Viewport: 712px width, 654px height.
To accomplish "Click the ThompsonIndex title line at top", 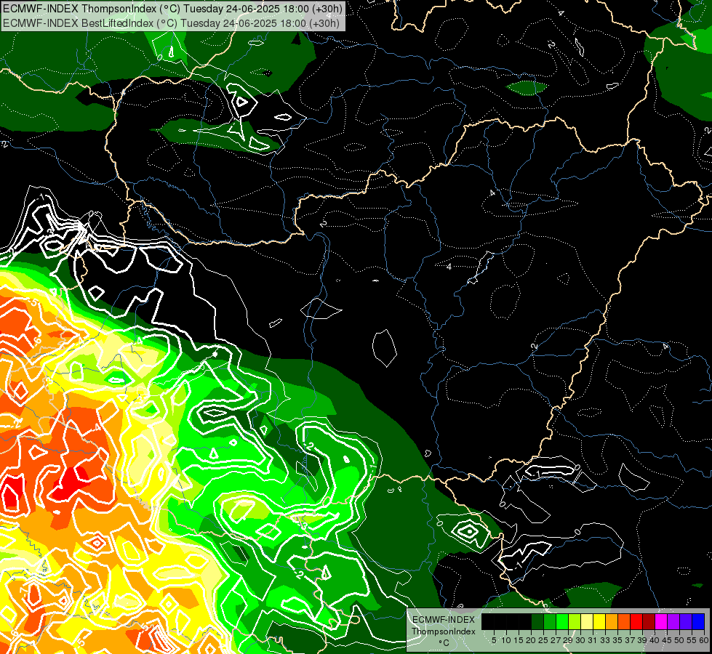I will click(x=172, y=8).
